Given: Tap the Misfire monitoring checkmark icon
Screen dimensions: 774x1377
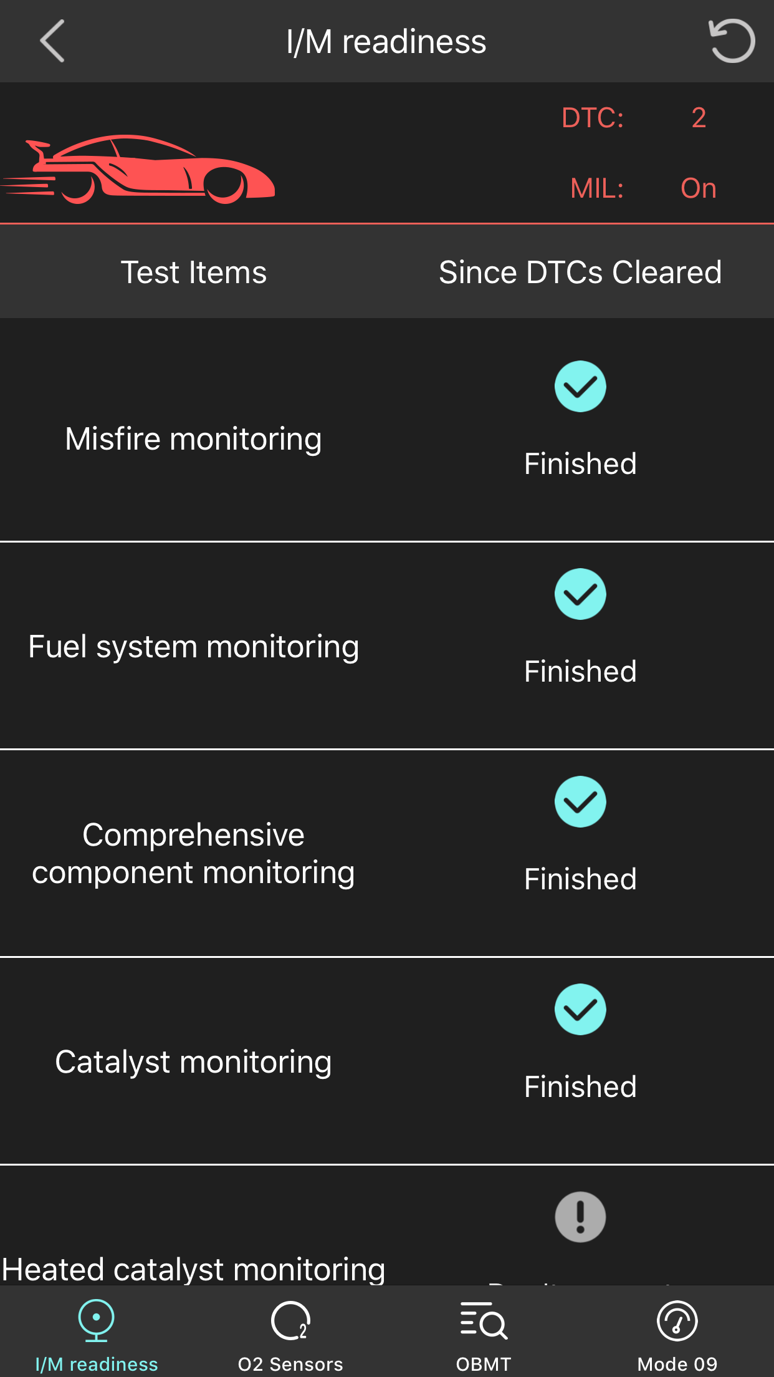Looking at the screenshot, I should click(580, 387).
